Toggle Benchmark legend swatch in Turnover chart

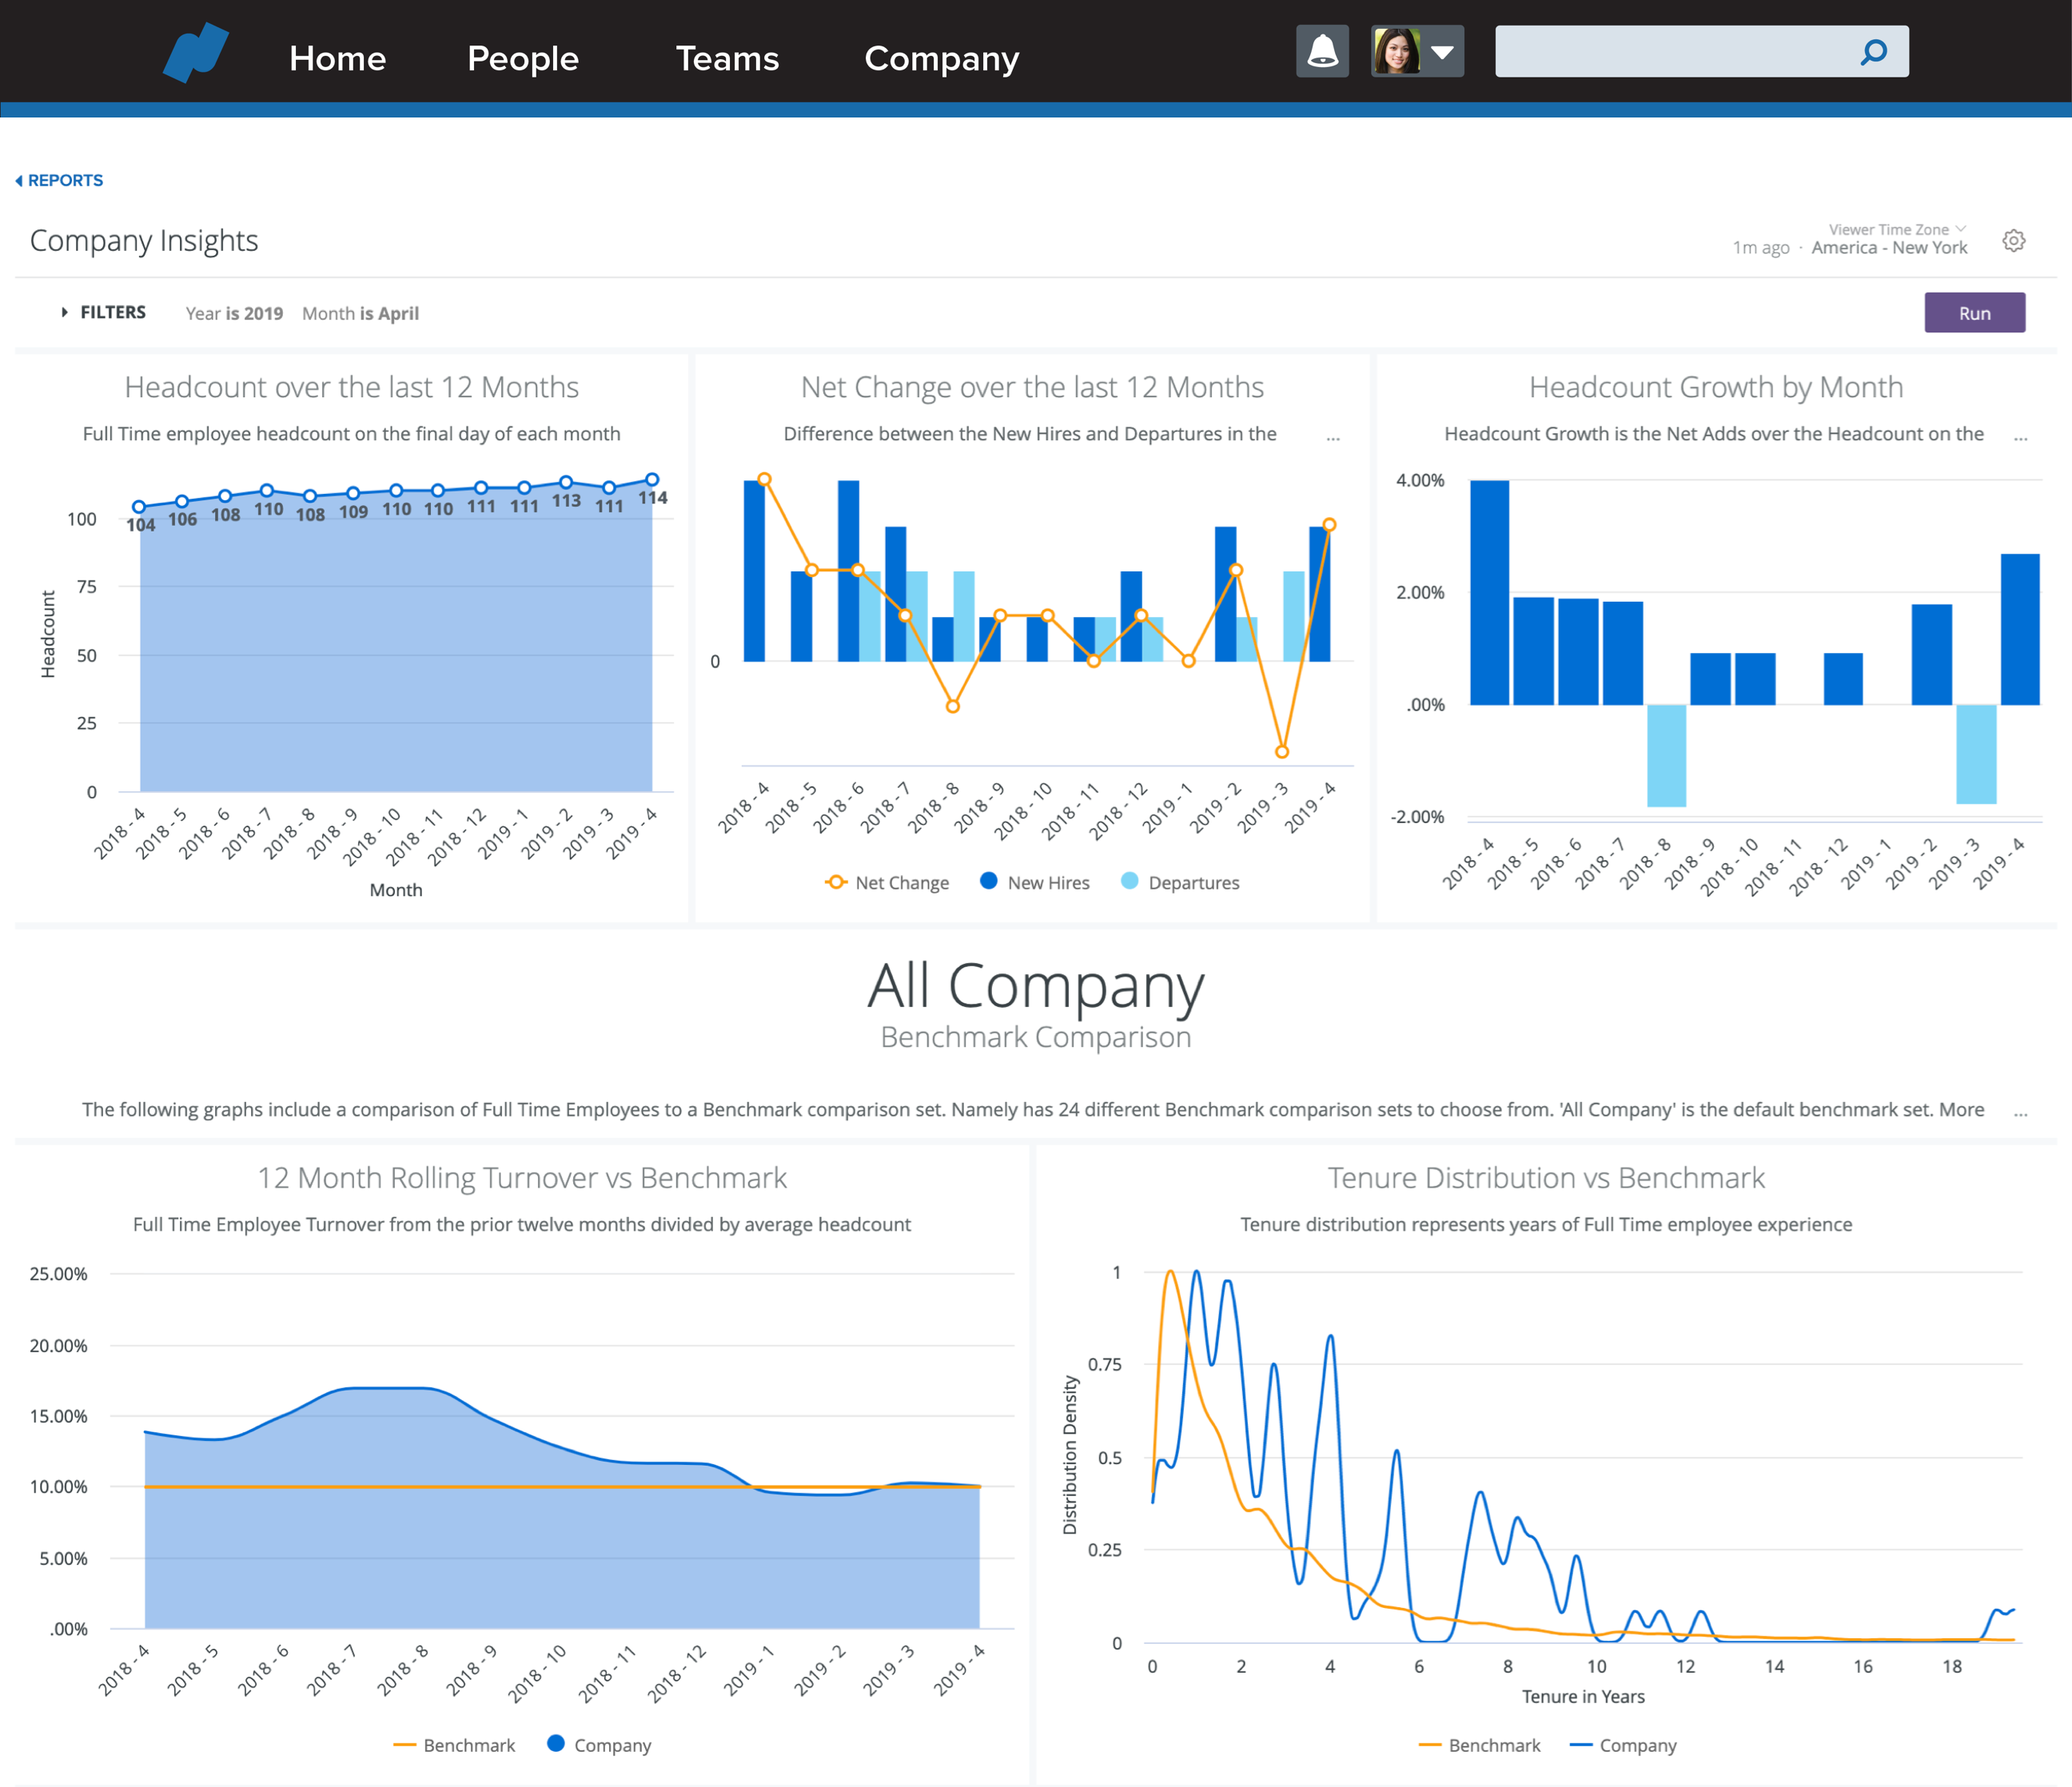(x=405, y=1745)
